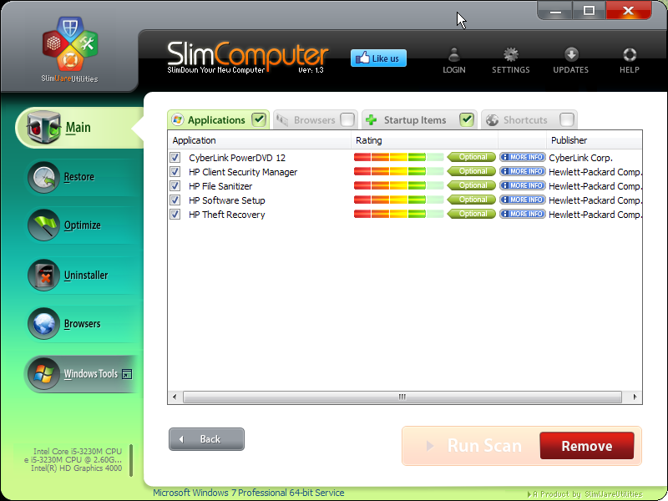Open the Settings gear at the top
Screen dimensions: 668x501
coord(510,58)
